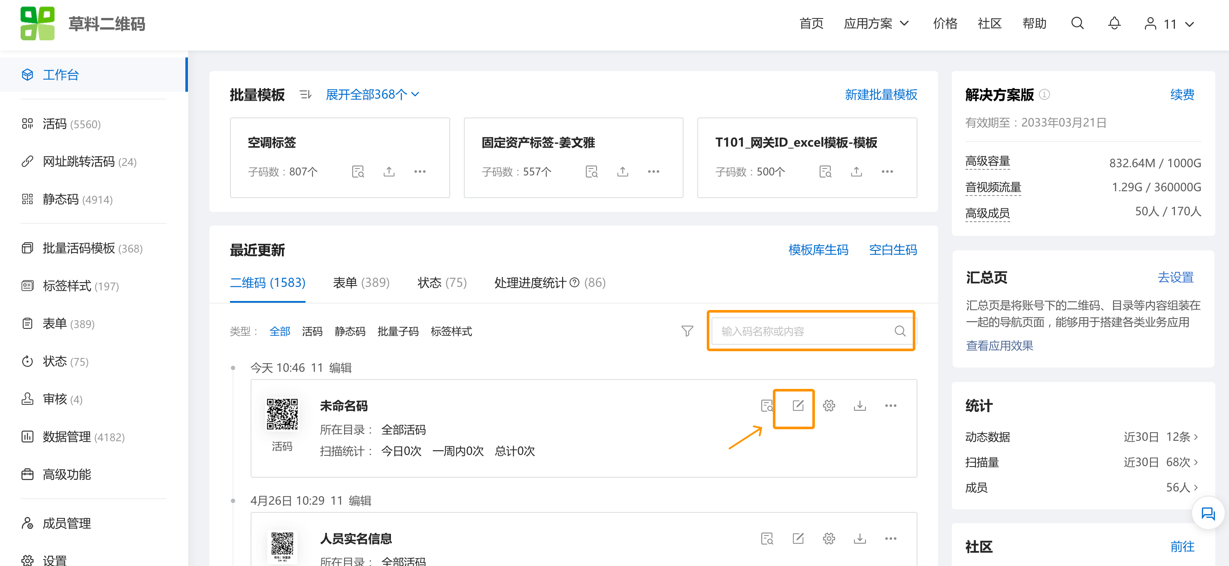Click upload icon on 固定资产标签-姜文雅 card
Screen dimensions: 1229x566
623,171
